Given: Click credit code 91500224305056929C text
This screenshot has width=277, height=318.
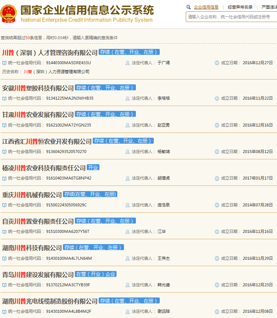Looking at the screenshot, I should pyautogui.click(x=66, y=205).
